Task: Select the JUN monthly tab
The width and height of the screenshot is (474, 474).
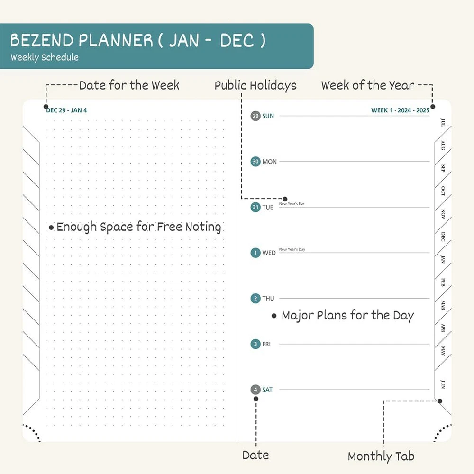Action: coord(443,384)
